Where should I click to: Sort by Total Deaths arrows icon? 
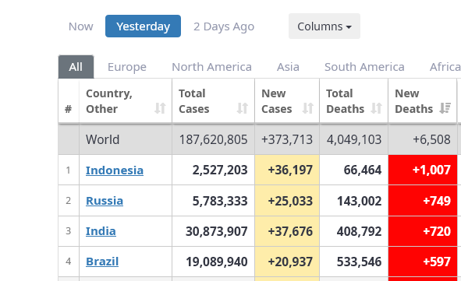tap(376, 108)
